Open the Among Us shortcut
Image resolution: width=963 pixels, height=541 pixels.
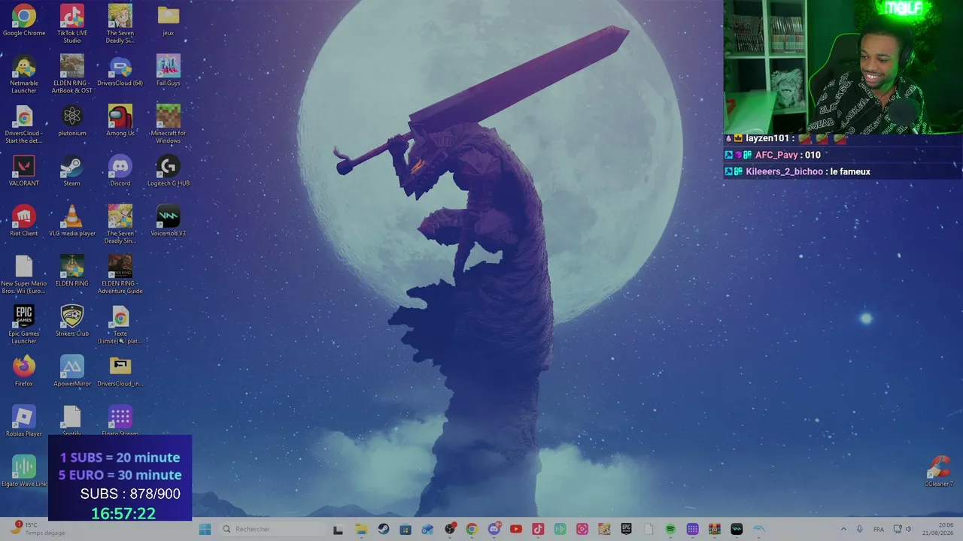point(120,121)
